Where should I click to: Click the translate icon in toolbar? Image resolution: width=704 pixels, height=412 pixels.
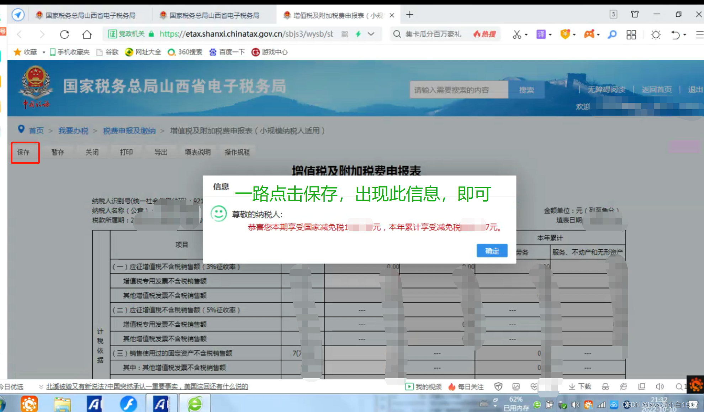coord(541,35)
